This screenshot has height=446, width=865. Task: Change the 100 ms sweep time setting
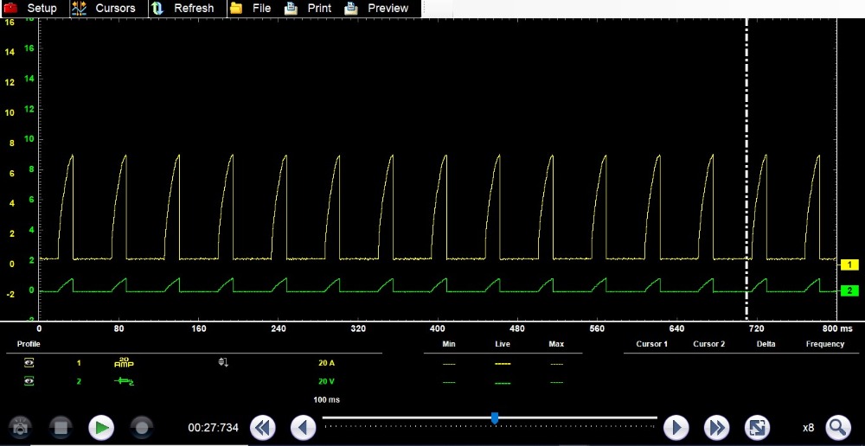coord(326,400)
